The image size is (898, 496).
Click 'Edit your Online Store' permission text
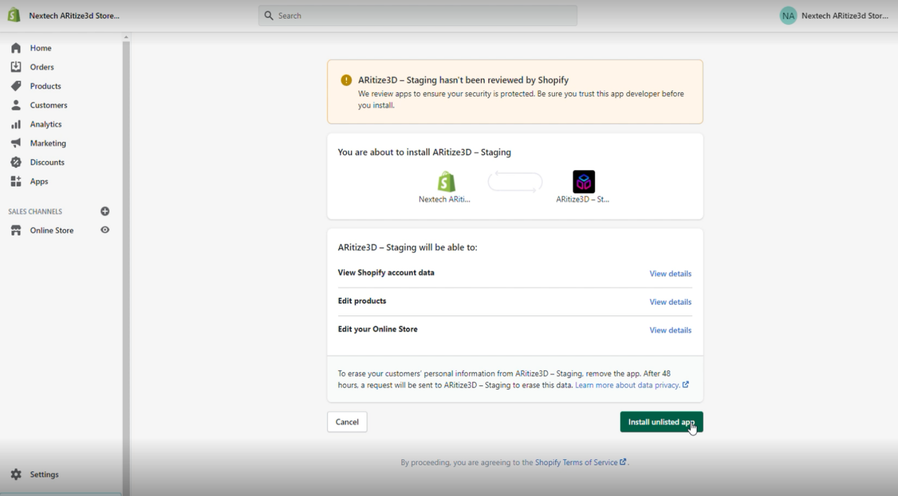378,329
